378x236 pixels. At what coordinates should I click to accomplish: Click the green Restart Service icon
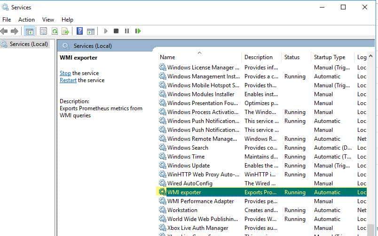138,31
